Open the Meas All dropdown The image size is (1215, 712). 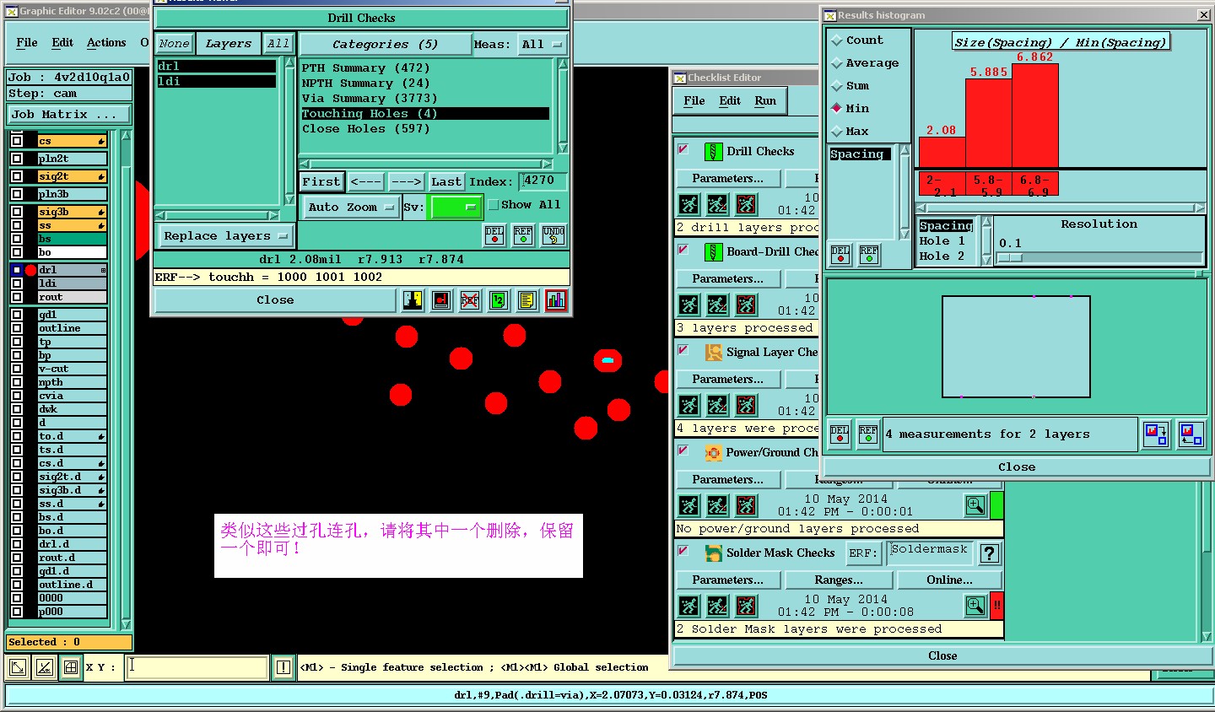click(542, 45)
